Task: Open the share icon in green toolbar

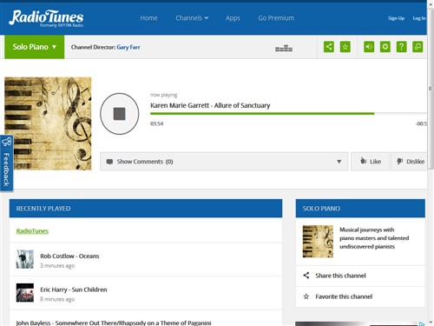Action: point(329,47)
